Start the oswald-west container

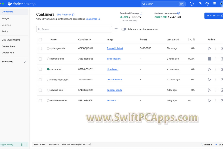point(209,90)
